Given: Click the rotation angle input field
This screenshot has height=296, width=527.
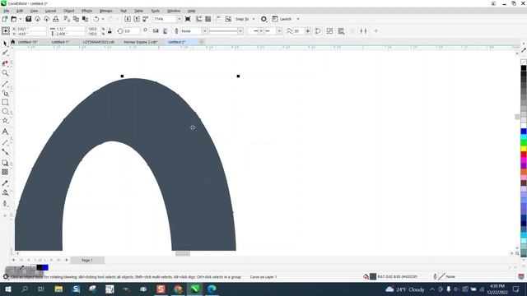Looking at the screenshot, I should tap(132, 31).
